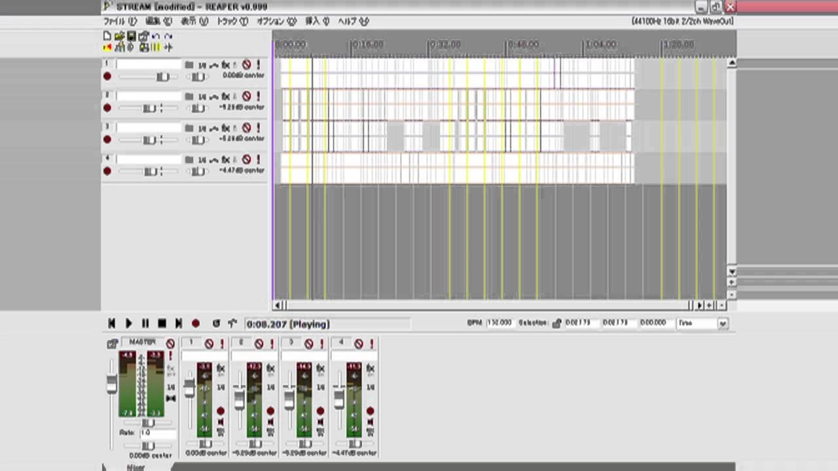Open the ファイル (File) menu

119,22
